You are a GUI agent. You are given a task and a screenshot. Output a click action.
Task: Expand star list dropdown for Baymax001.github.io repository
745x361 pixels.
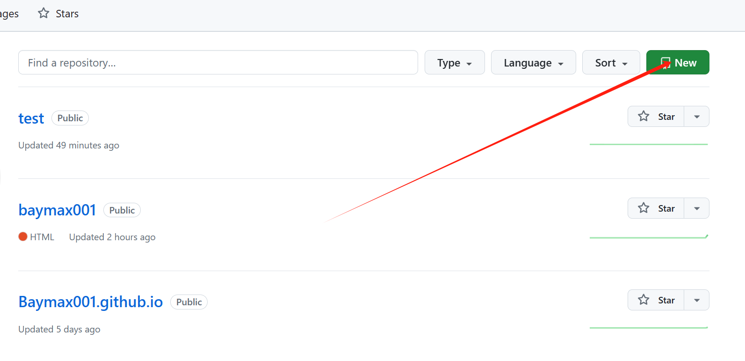click(697, 300)
